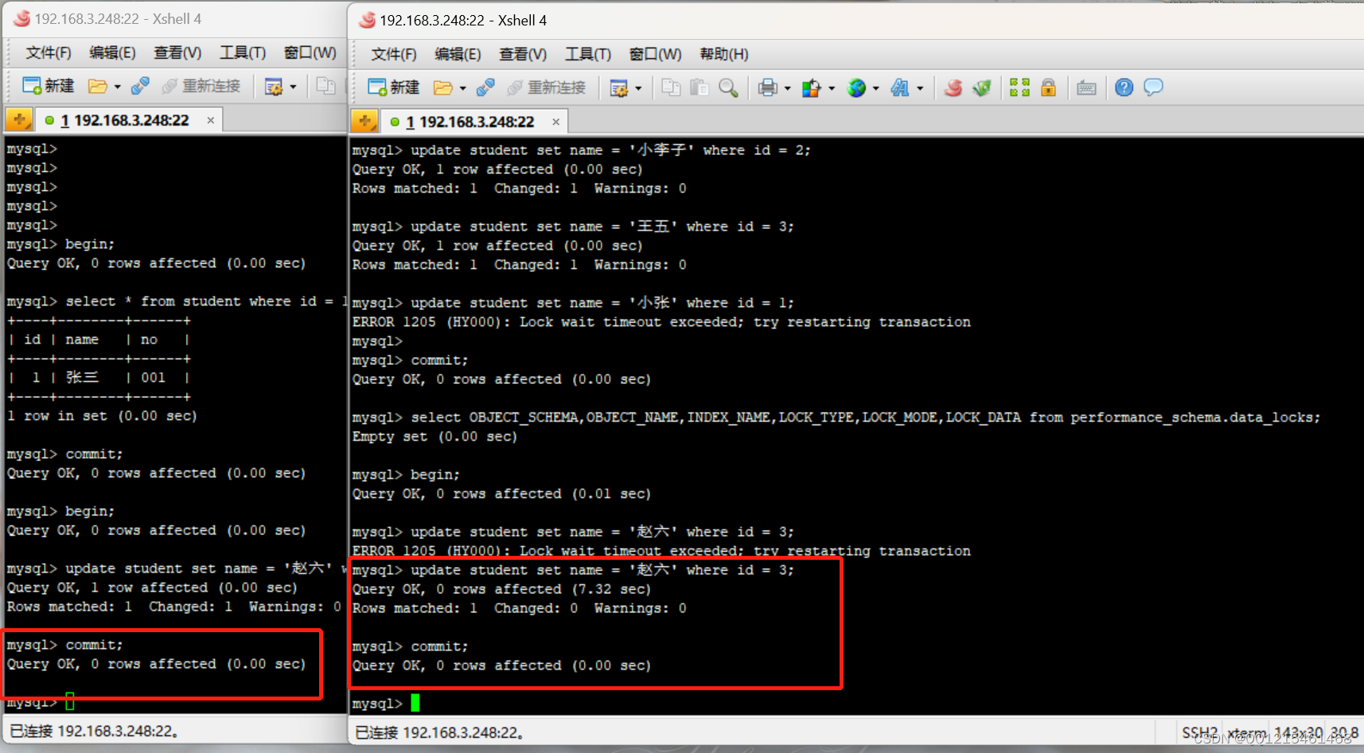Open 文件(F) menu in left window
The width and height of the screenshot is (1364, 753).
pos(49,52)
